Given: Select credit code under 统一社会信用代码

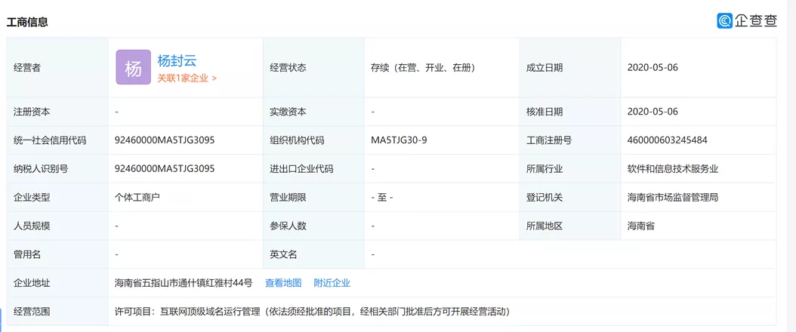Looking at the screenshot, I should (165, 140).
